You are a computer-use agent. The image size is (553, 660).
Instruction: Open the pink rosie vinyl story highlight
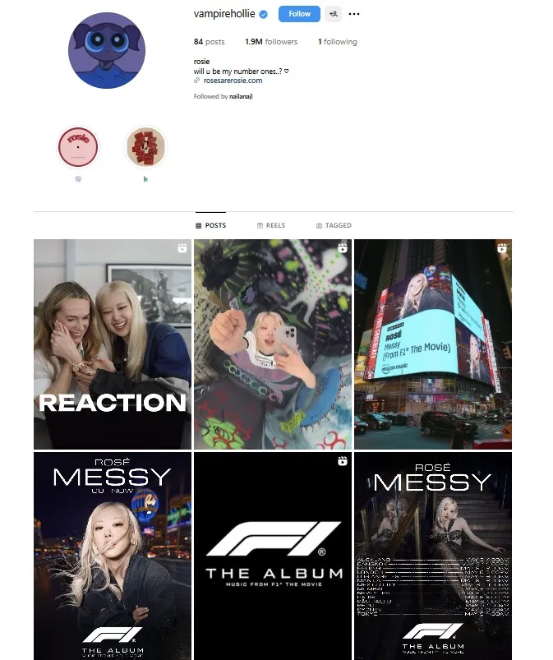pyautogui.click(x=78, y=147)
